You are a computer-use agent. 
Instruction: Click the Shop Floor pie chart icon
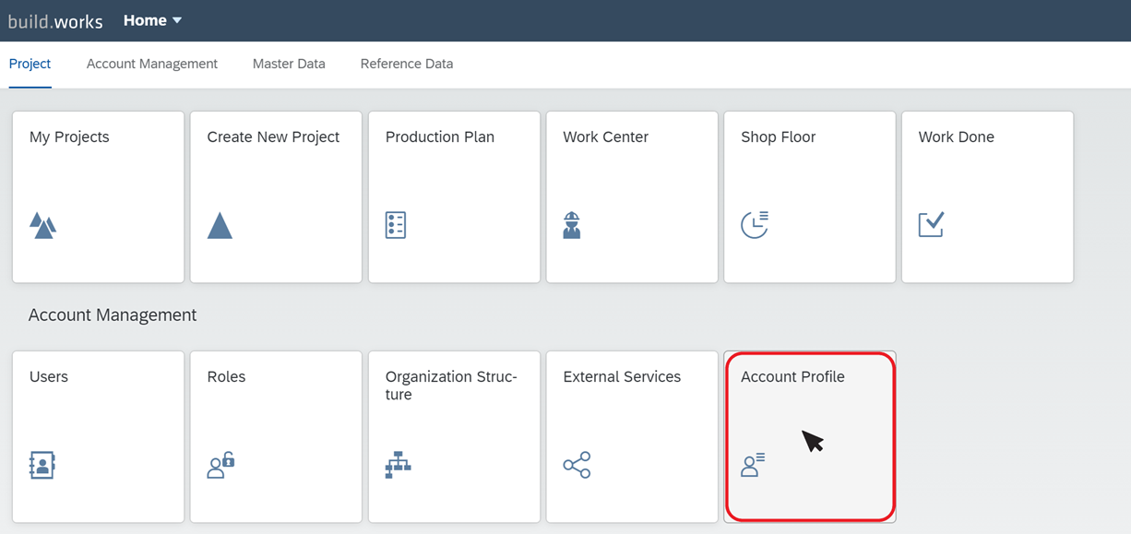point(755,225)
